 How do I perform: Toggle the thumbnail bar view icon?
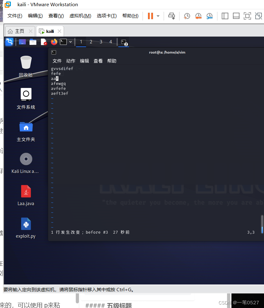[x=236, y=16]
